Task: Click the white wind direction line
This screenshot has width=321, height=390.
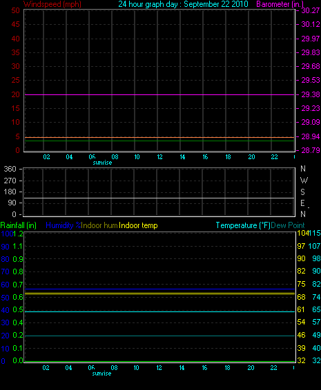Action: (x=159, y=198)
